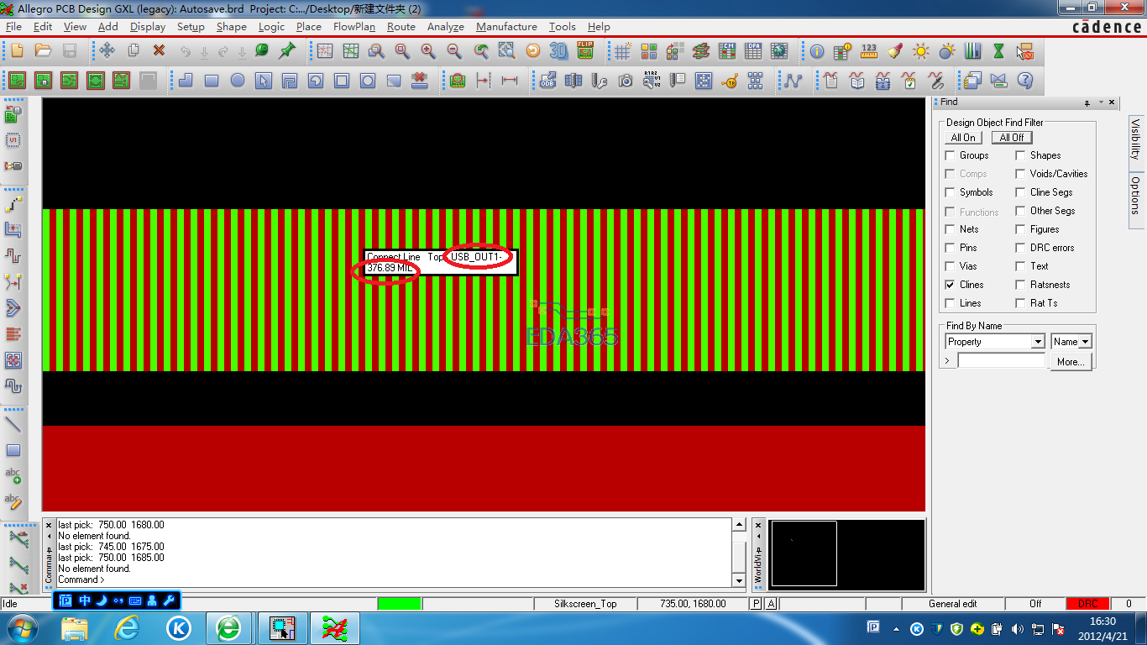This screenshot has height=645, width=1147.
Task: Click the A button in status bar
Action: 771,604
